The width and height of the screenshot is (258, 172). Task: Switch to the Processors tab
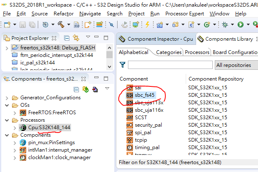coord(197,52)
